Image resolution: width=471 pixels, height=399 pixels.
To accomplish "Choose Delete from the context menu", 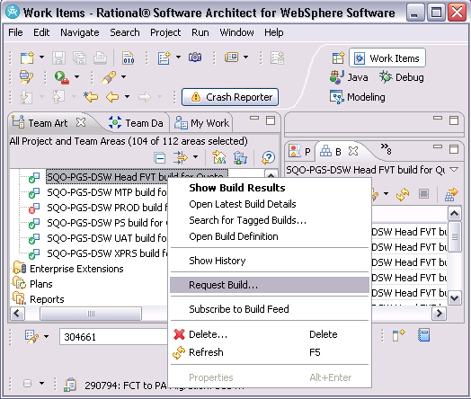I will click(270, 334).
